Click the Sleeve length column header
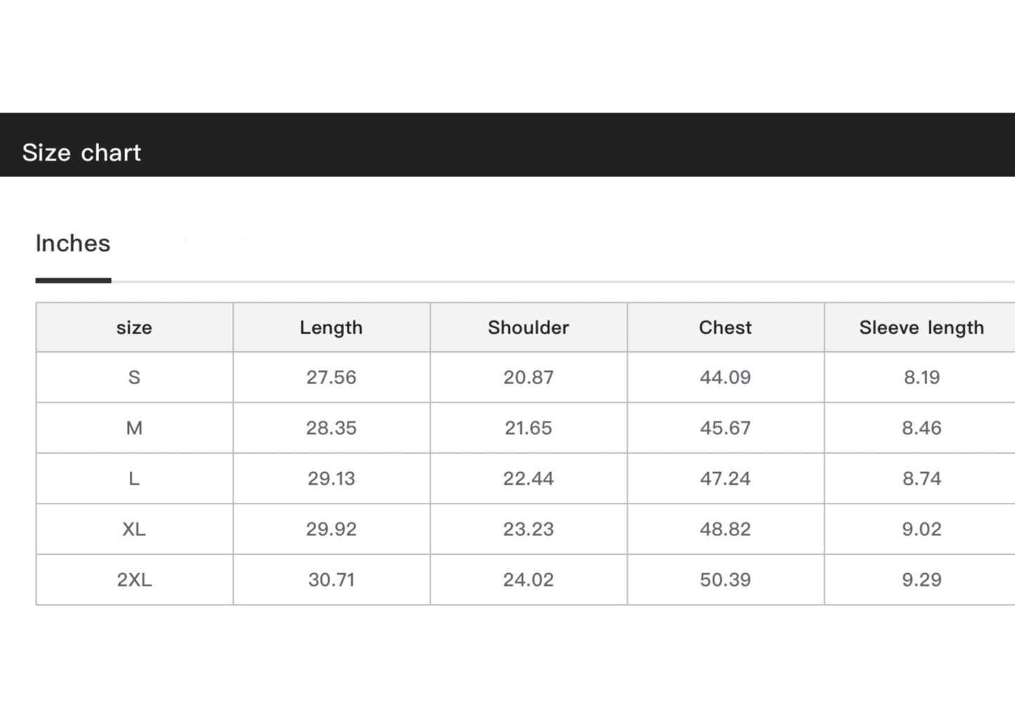The image size is (1015, 720). click(x=921, y=327)
